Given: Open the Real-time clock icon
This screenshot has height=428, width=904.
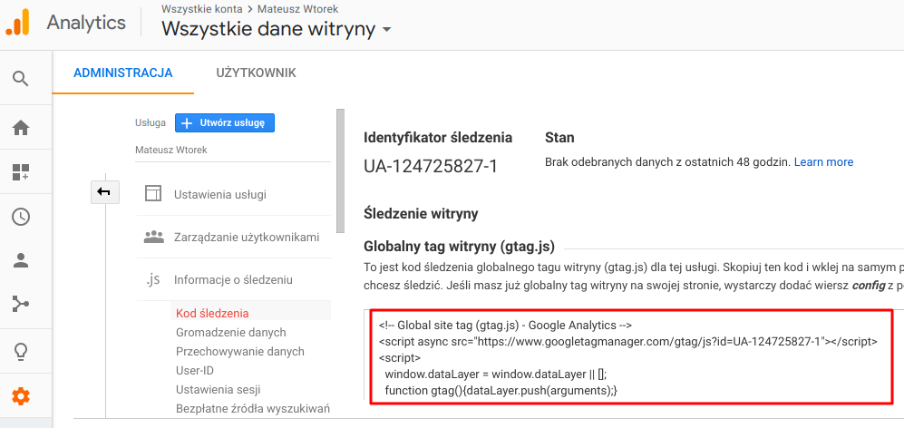Looking at the screenshot, I should point(21,217).
